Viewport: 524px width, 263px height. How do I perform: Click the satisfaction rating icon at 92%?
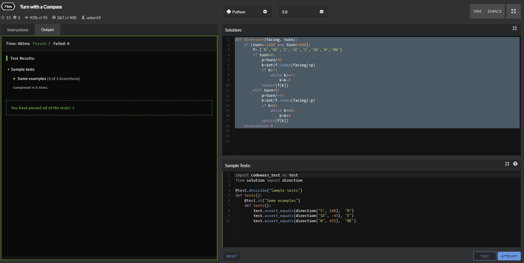tap(26, 18)
